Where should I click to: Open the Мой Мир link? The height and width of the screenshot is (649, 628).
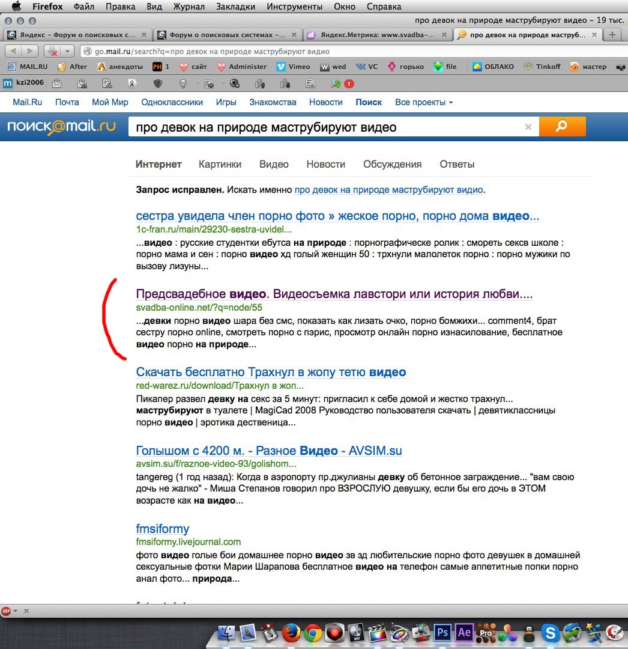pyautogui.click(x=110, y=102)
